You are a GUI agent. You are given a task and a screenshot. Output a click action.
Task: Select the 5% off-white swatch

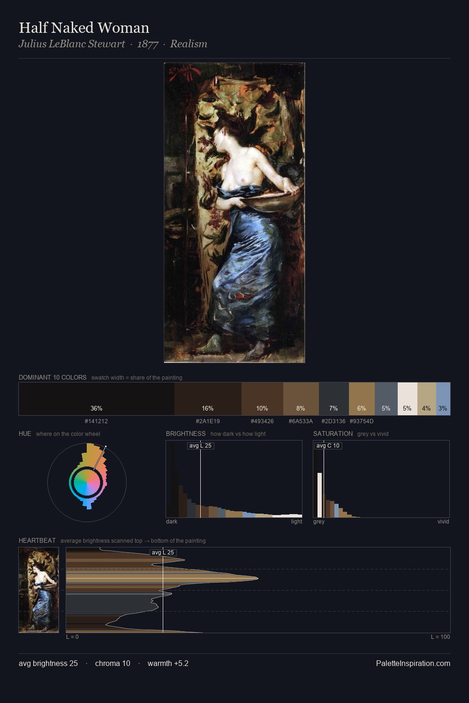coord(408,399)
